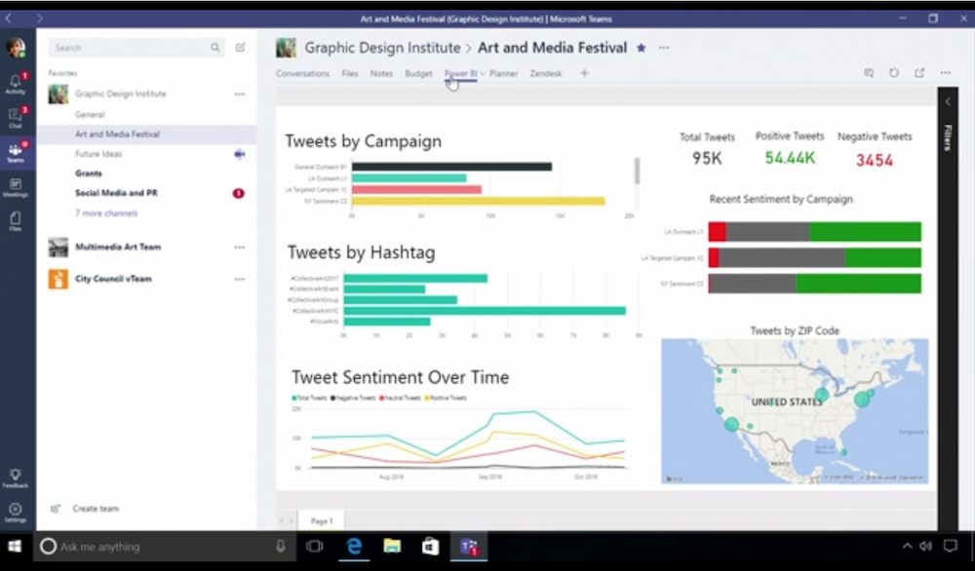Click Cortana microphone icon

281,546
